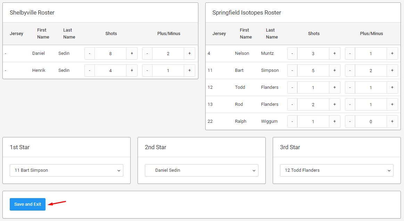Increase shots for Bart Simpson
Viewport: 404px width, 221px height.
tap(335, 70)
